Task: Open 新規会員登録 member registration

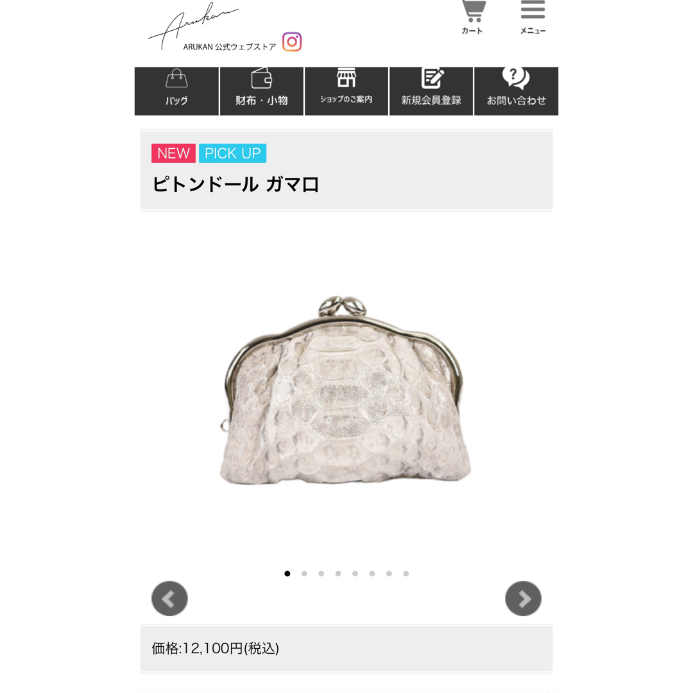Action: pyautogui.click(x=431, y=91)
